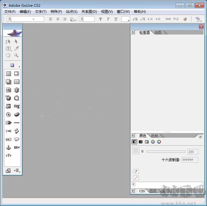Adjust the G gray value slider

pos(166,151)
